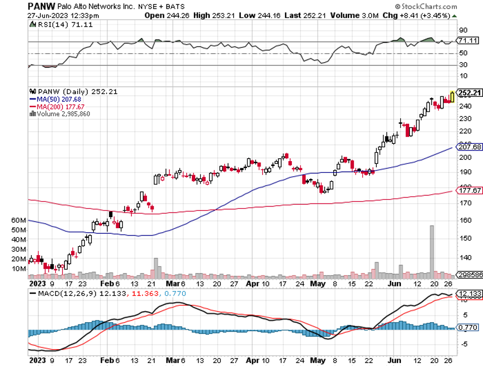
Task: Click the green up-arrow change indicator
Action: pos(454,16)
